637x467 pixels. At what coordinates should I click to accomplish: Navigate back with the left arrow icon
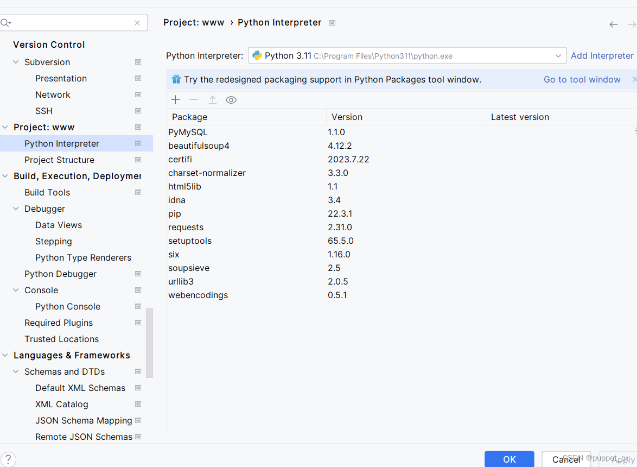click(x=613, y=24)
